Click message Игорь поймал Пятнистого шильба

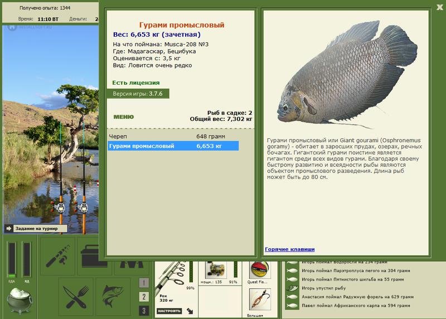353,279
